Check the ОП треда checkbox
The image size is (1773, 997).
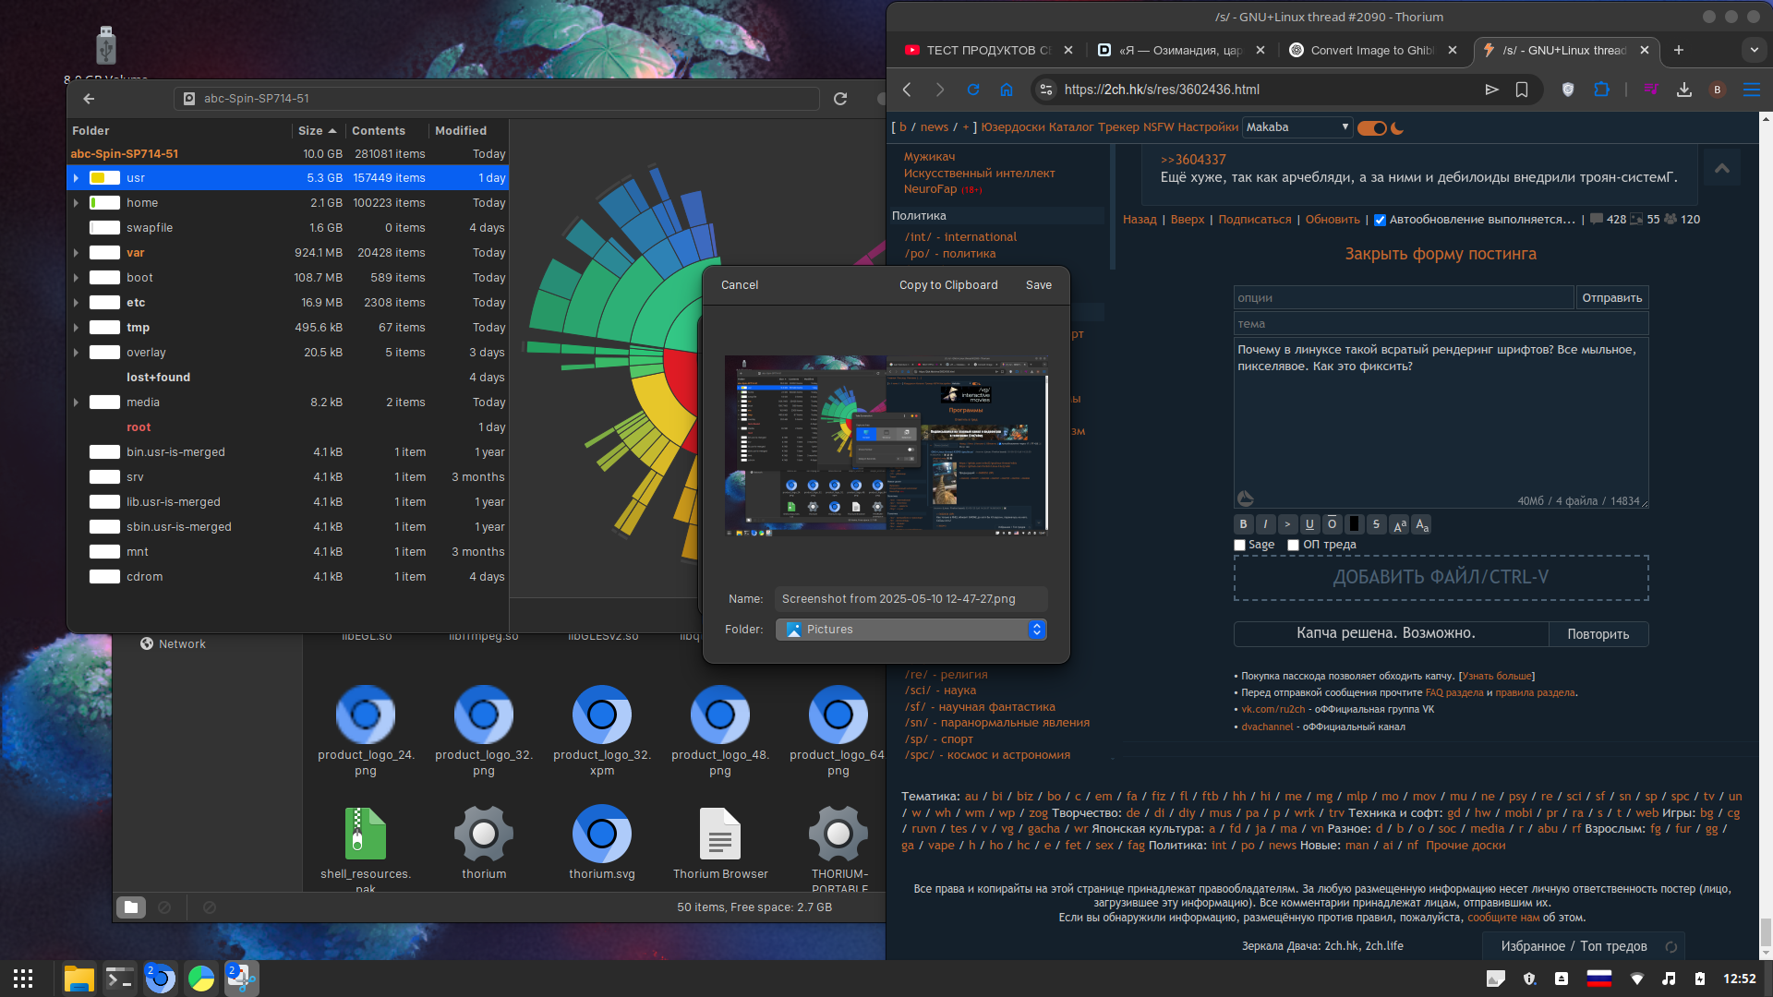tap(1294, 546)
